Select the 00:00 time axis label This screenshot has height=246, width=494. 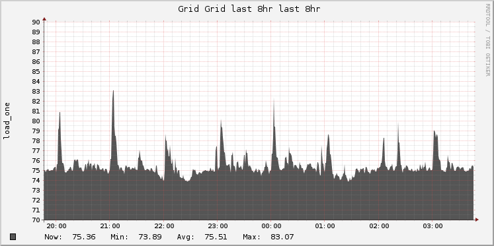tap(271, 226)
